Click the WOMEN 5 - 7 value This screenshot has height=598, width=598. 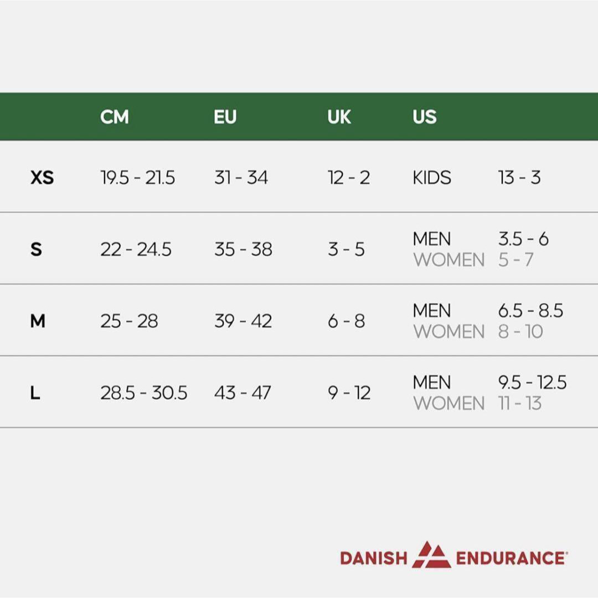tap(515, 260)
